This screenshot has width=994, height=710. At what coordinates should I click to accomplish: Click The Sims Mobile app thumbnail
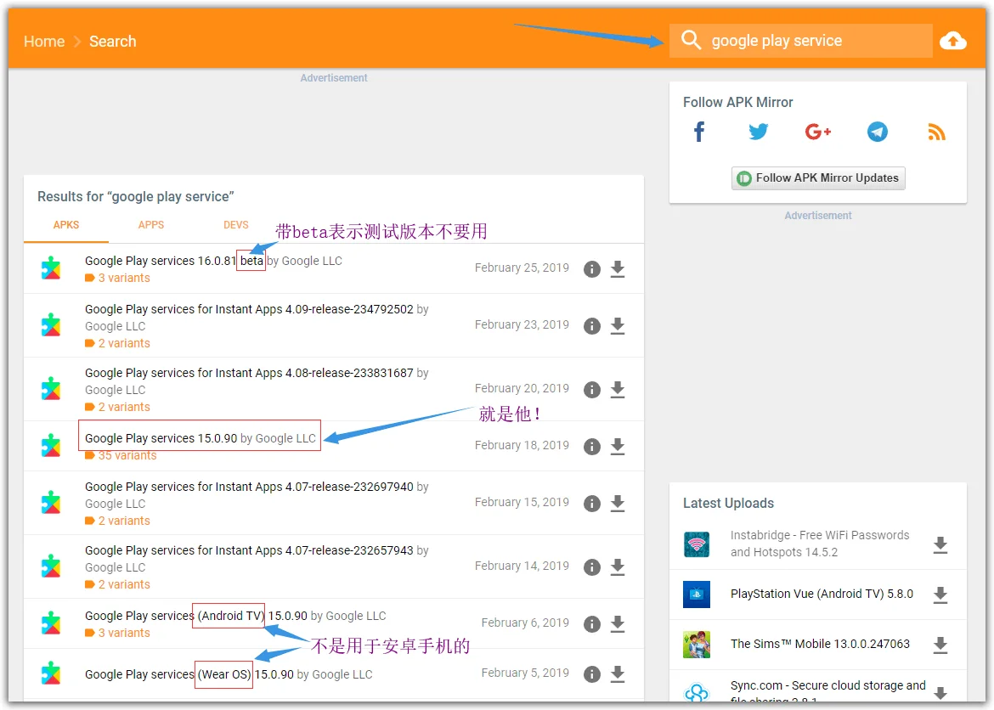click(697, 644)
